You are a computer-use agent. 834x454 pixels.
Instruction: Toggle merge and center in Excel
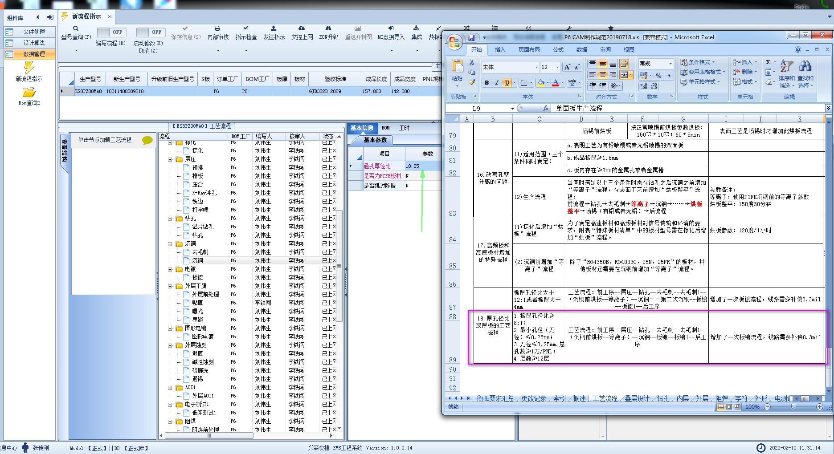[624, 75]
